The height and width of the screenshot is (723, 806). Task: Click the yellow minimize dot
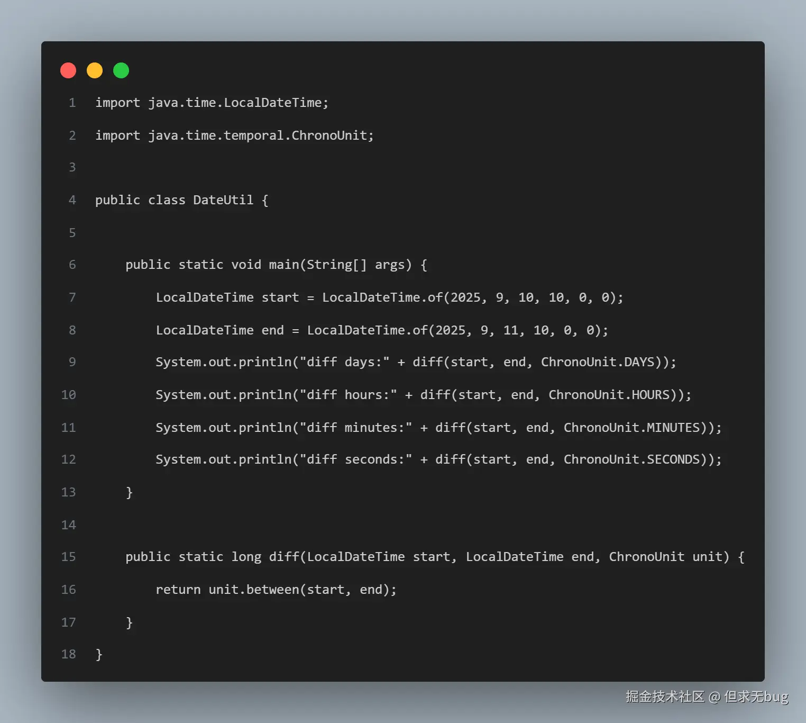(x=95, y=70)
